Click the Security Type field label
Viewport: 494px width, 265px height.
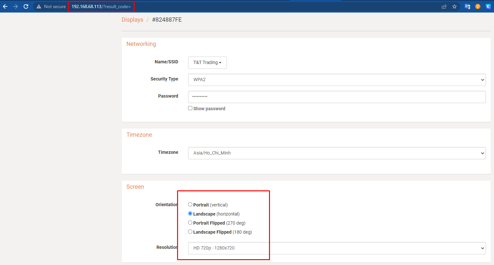(x=164, y=79)
